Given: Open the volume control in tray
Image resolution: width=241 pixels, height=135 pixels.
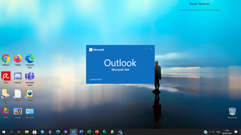Looking at the screenshot, I should pyautogui.click(x=213, y=132).
